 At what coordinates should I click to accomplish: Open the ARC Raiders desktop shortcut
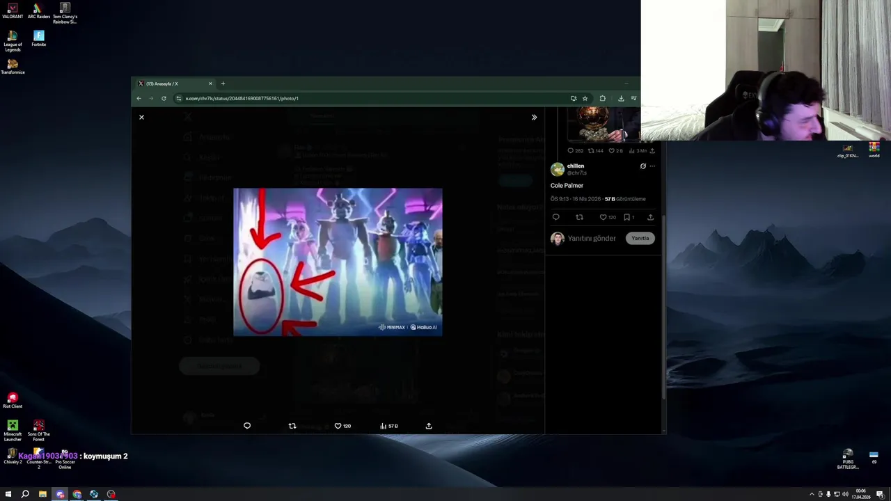39,10
